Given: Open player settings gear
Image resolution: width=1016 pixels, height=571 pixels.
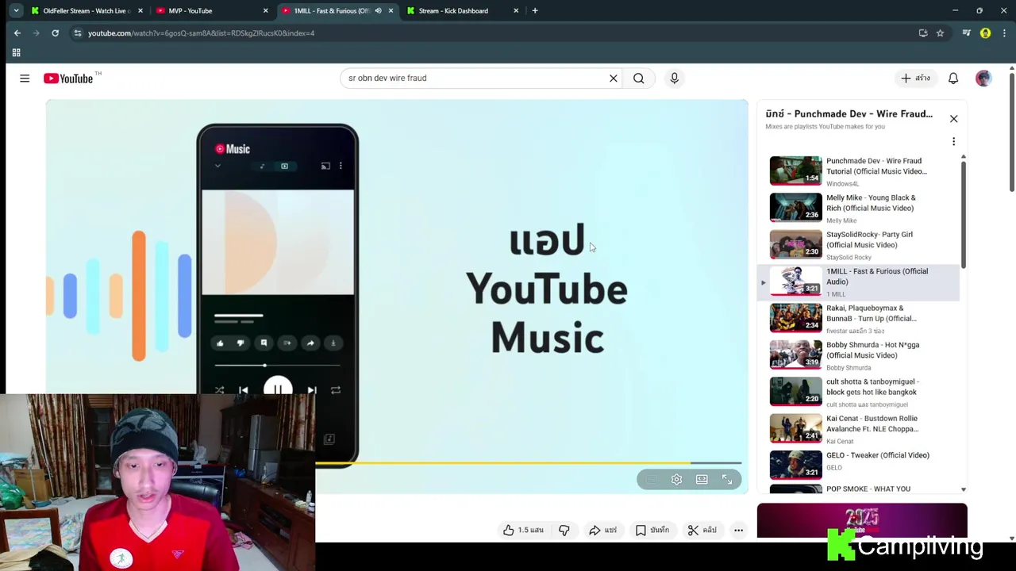Looking at the screenshot, I should click(676, 480).
